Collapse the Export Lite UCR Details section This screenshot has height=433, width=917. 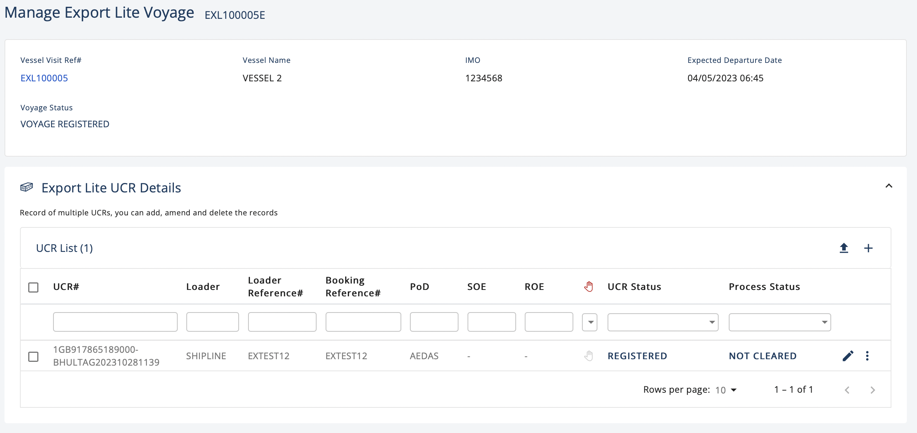889,186
